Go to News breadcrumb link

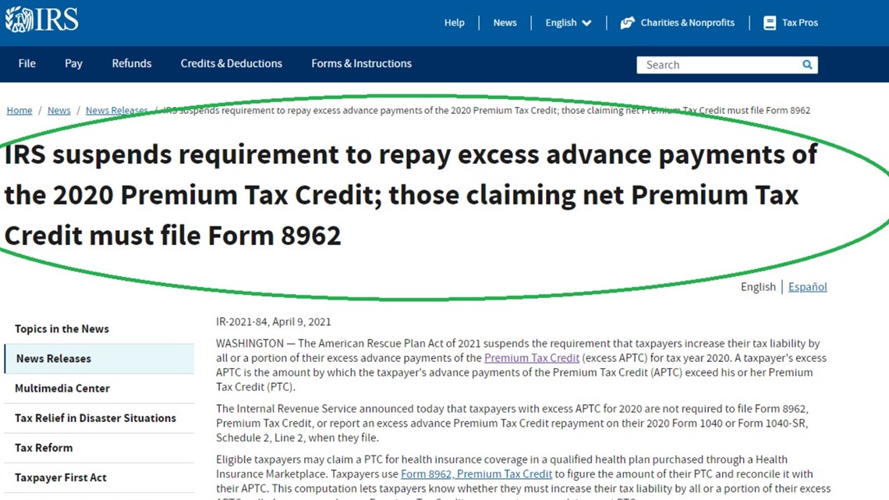[59, 111]
